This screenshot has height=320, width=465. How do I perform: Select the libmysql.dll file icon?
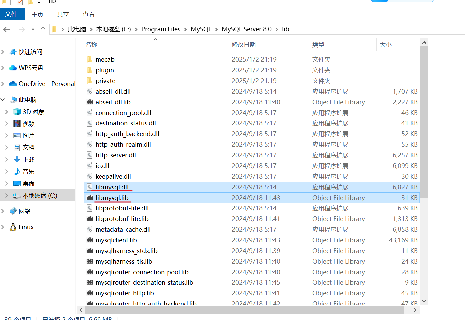tap(90, 187)
